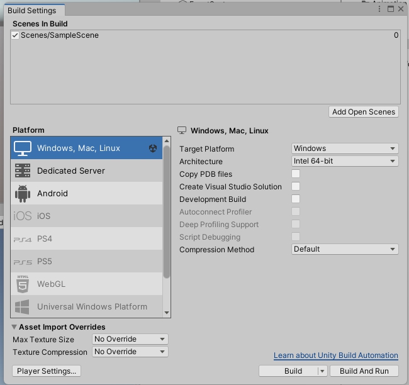Toggle the Autoconnect Profiler checkbox
This screenshot has width=409, height=385.
coord(296,211)
